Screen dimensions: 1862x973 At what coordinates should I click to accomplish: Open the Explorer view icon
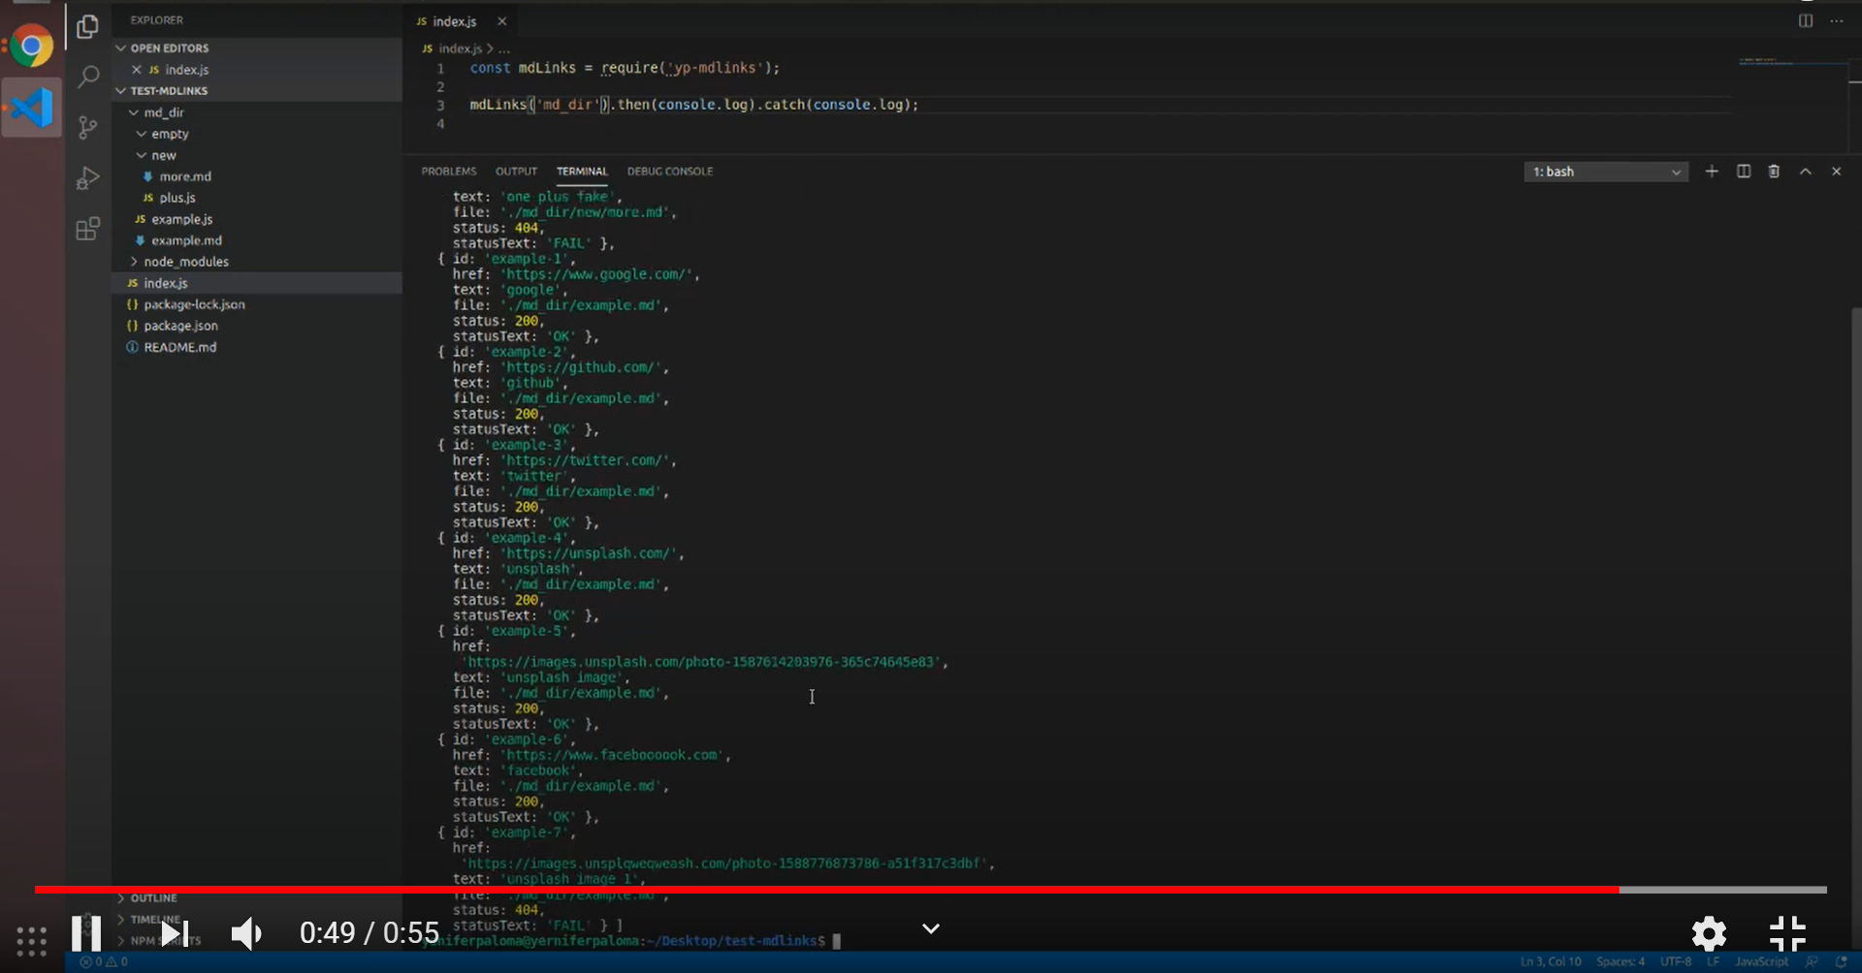tap(88, 27)
